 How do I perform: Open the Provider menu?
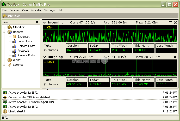(36, 10)
